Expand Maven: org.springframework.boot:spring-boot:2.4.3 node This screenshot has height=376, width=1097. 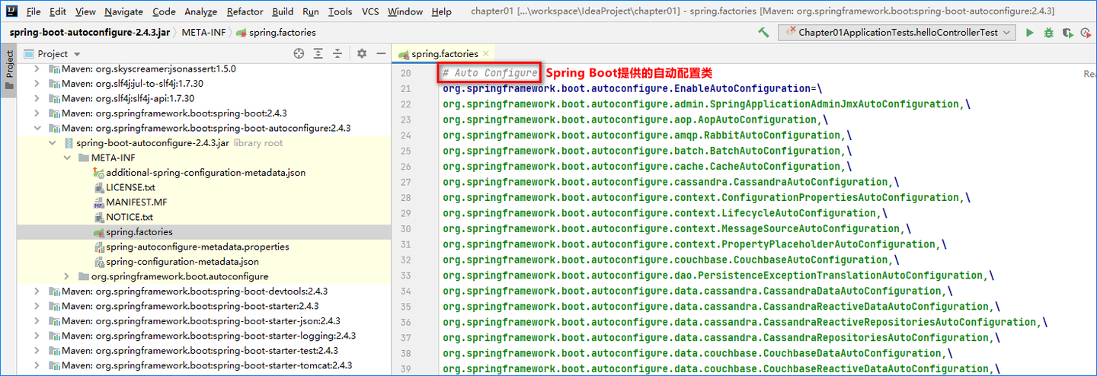click(x=37, y=113)
